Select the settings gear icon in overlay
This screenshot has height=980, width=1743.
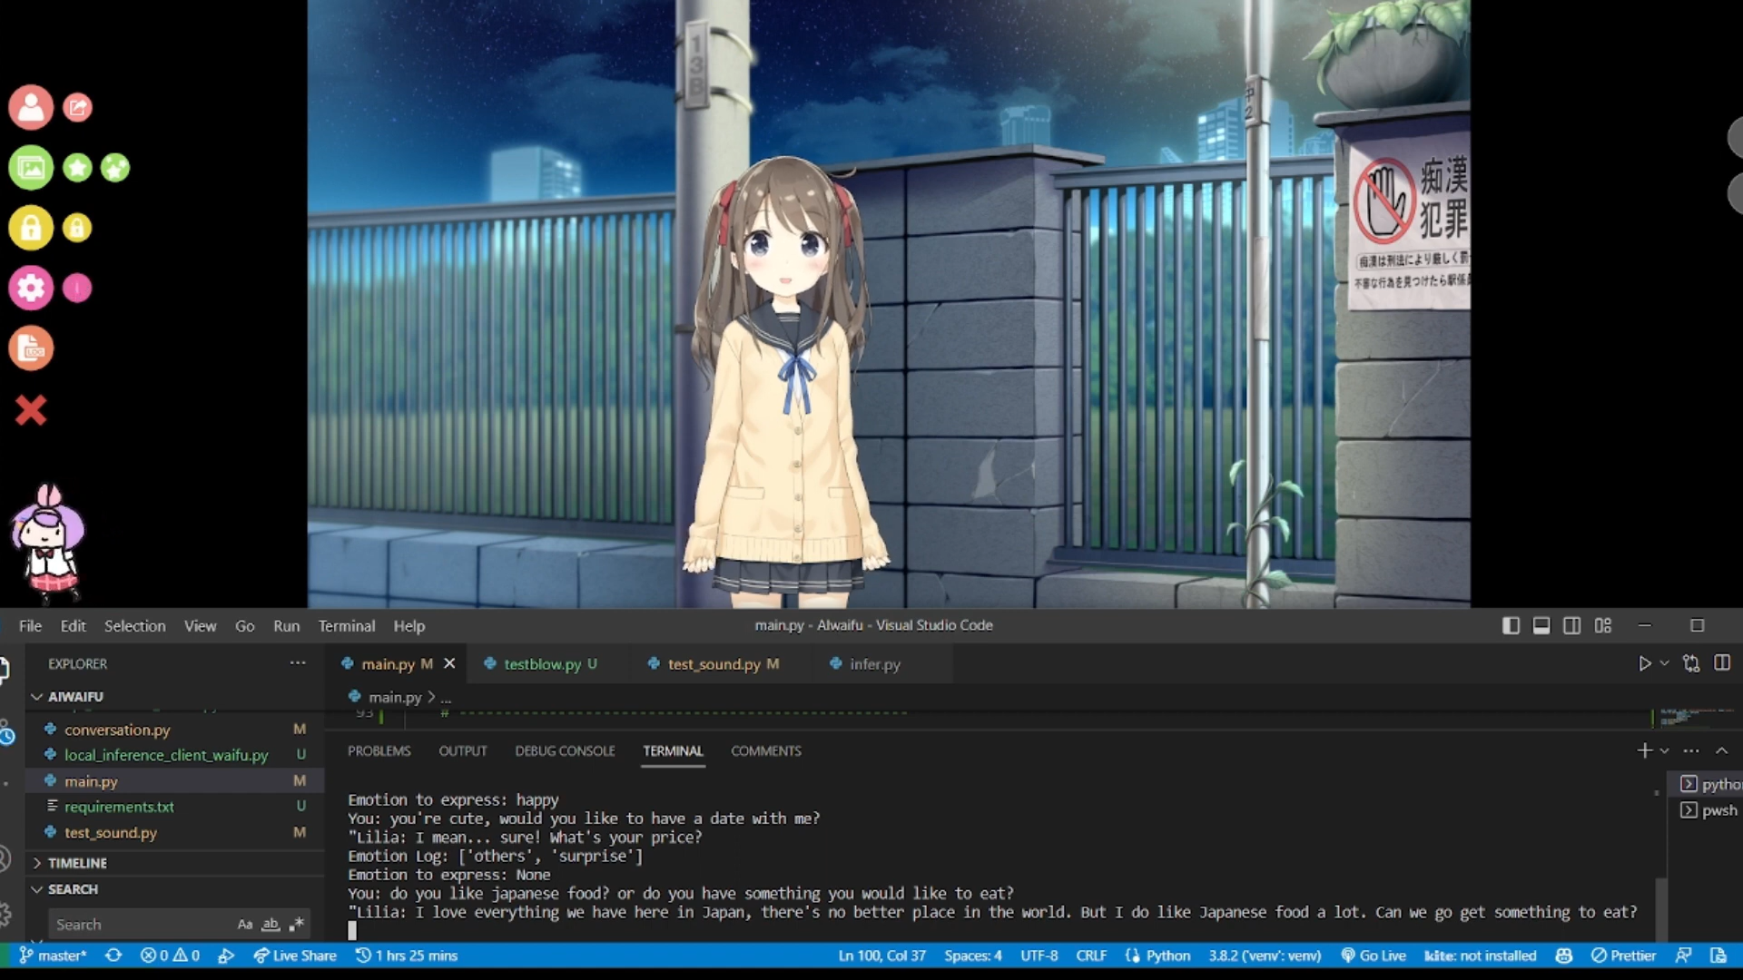pyautogui.click(x=33, y=287)
